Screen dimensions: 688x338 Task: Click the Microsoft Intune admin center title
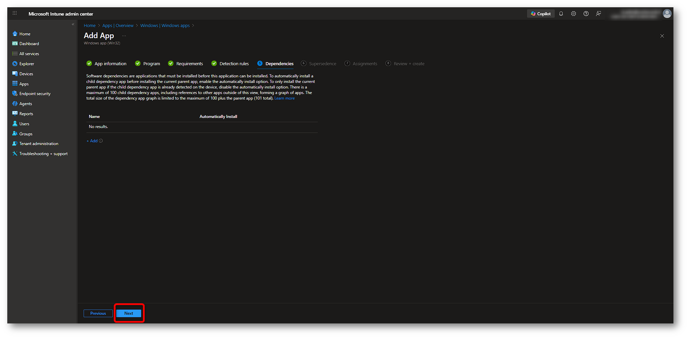[61, 14]
